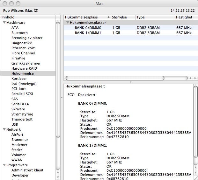The width and height of the screenshot is (198, 180).
Task: Select the BANK 0/DIMM0 row
Action: coord(86,28)
